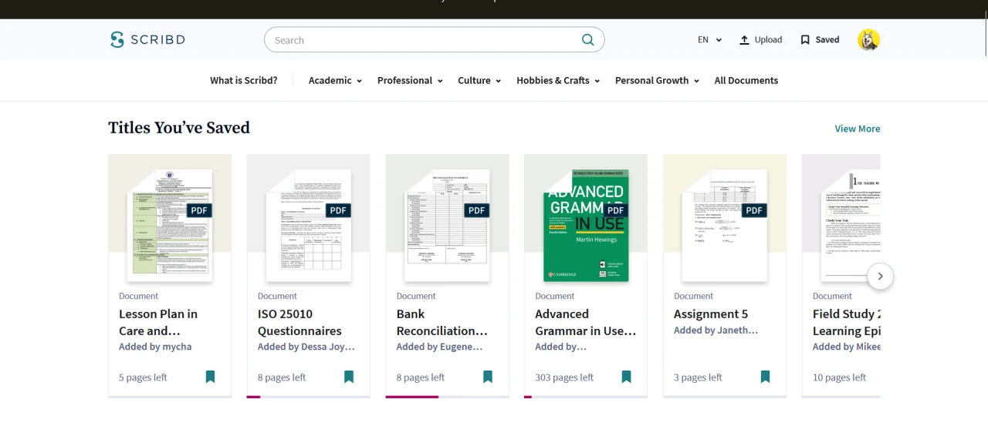Screen dimensions: 988x426
Task: Expand the Personal Growth menu
Action: click(x=657, y=80)
